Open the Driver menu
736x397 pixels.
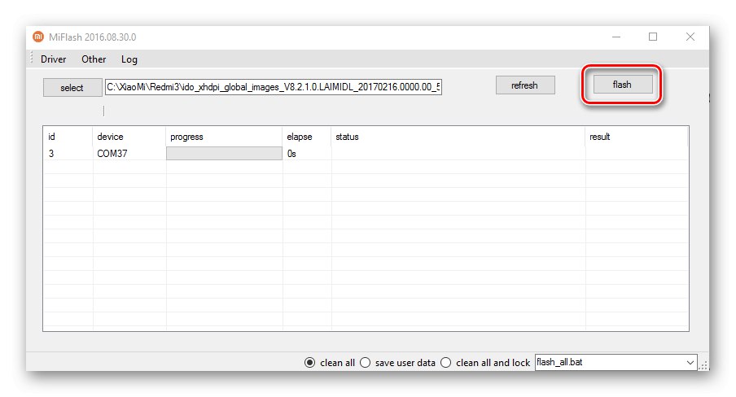pyautogui.click(x=53, y=59)
